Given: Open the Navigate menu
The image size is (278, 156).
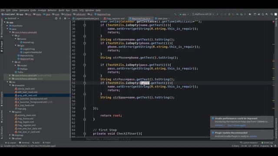Looking at the screenshot, I should tap(24, 10).
